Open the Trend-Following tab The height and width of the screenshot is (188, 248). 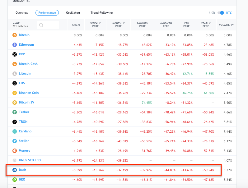102,13
